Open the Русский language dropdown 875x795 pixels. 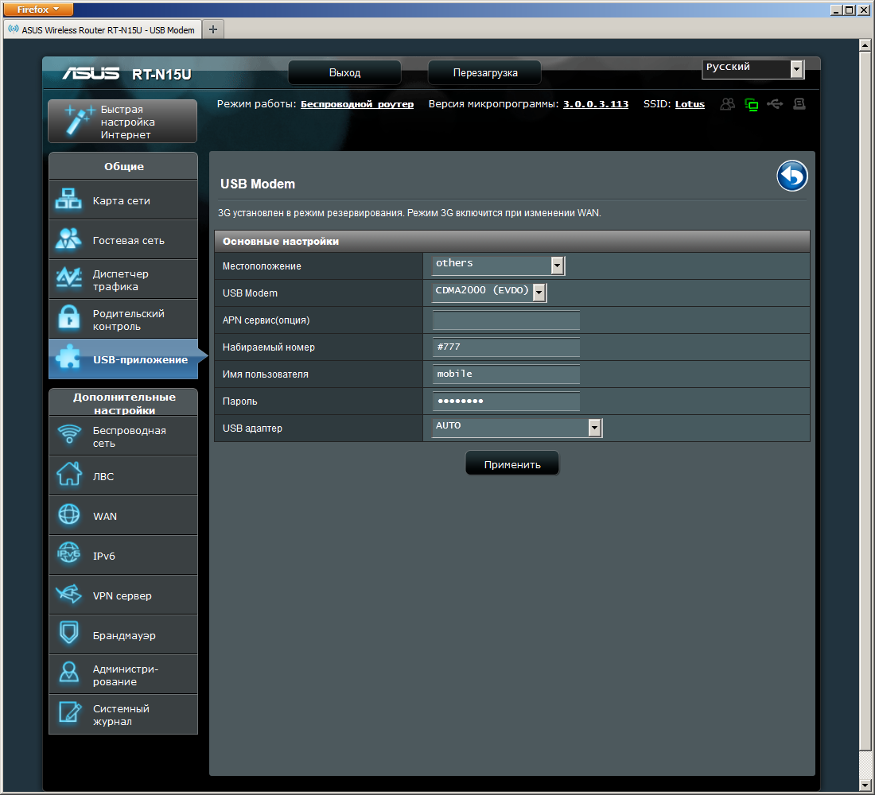[752, 69]
